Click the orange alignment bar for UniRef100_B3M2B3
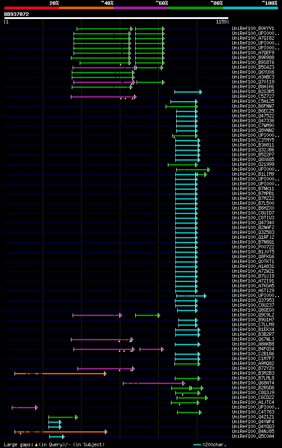The image size is (282, 448). pyautogui.click(x=60, y=374)
